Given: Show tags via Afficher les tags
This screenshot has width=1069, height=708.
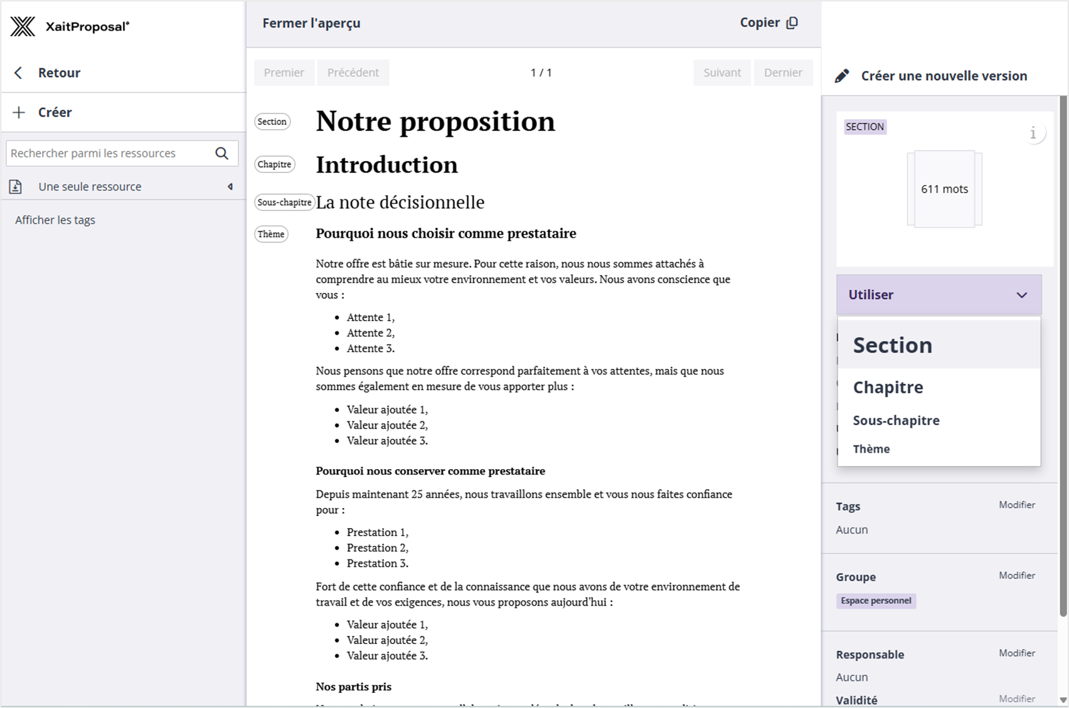Looking at the screenshot, I should click(x=55, y=220).
